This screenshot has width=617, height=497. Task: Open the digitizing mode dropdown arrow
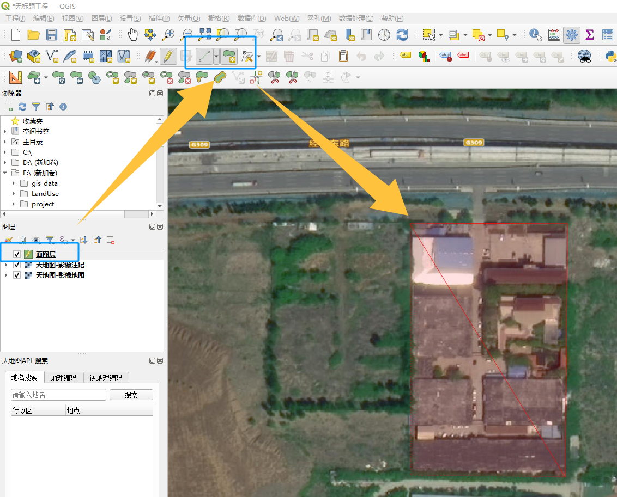click(x=216, y=56)
